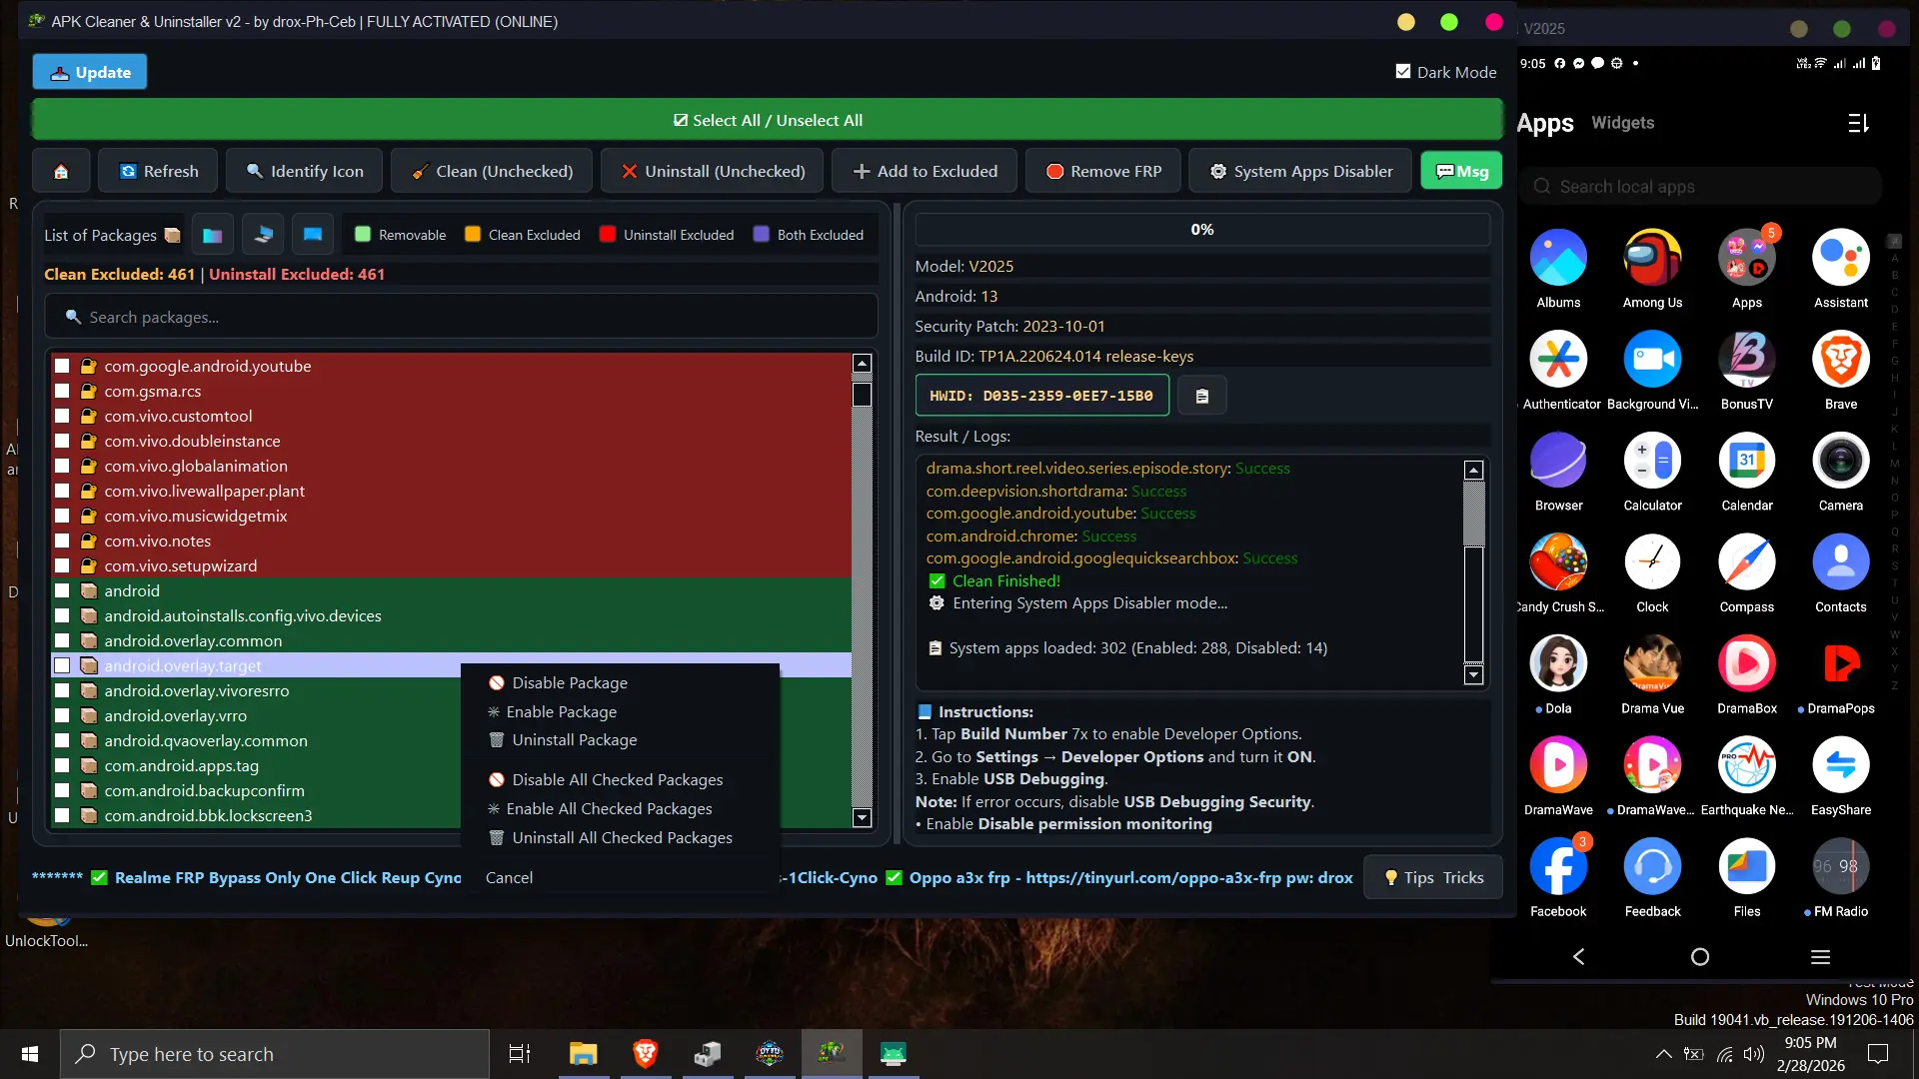This screenshot has width=1919, height=1079.
Task: Check com.gsma.rcs package checkbox
Action: [x=62, y=391]
